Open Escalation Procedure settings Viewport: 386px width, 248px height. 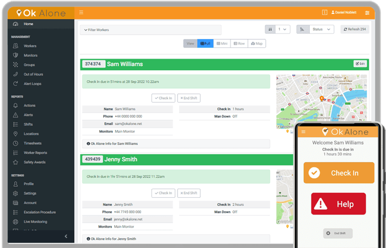tap(40, 212)
